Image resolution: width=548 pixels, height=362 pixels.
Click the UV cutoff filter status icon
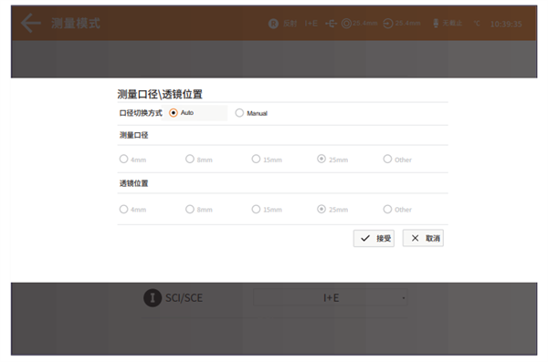[x=436, y=24]
